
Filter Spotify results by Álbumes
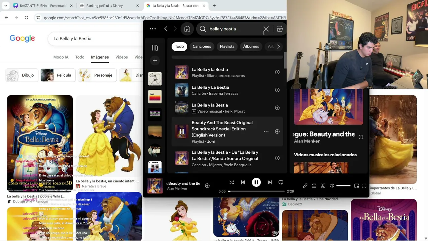[251, 47]
